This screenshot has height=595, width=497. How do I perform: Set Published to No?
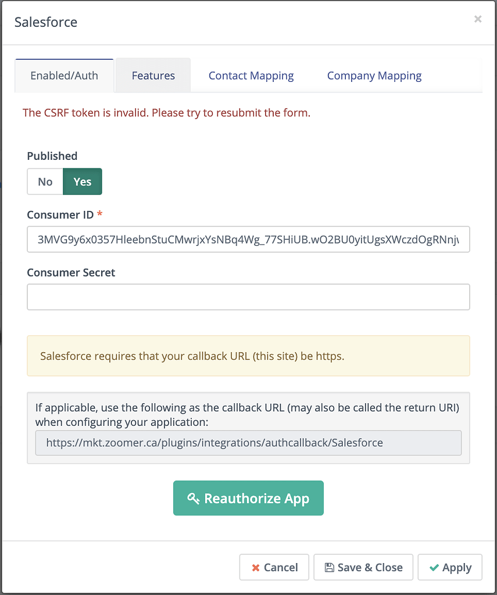(x=45, y=182)
